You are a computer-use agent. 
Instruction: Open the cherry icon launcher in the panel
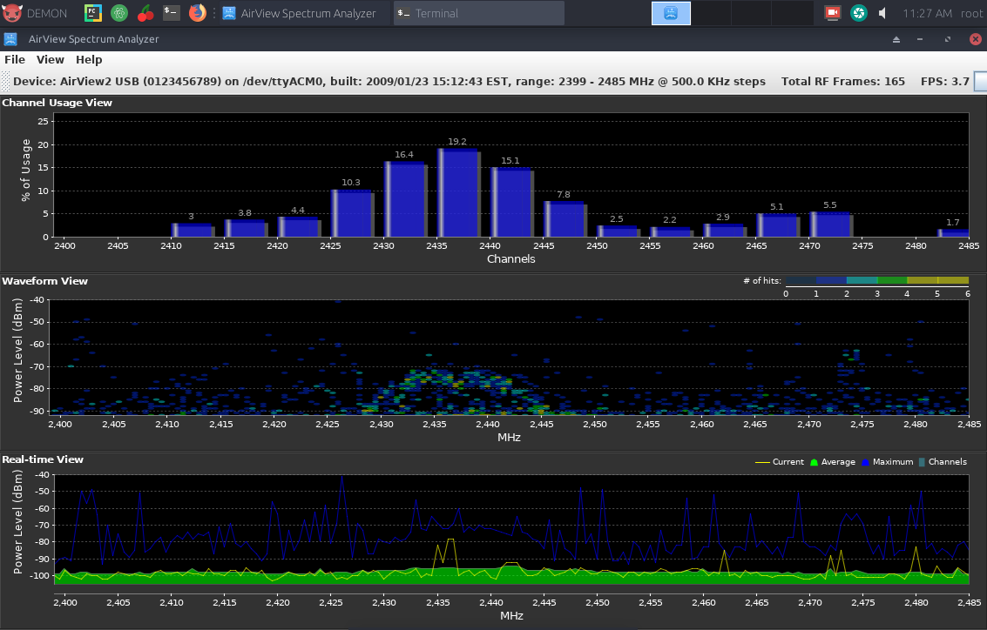point(145,12)
